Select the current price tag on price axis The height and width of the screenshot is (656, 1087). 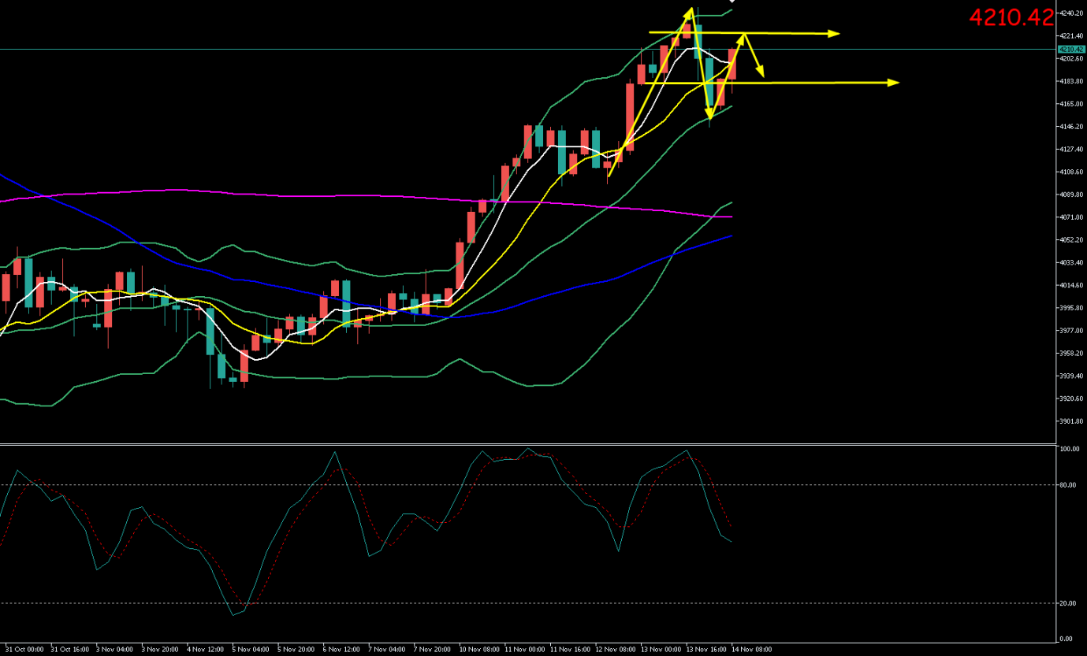1071,49
